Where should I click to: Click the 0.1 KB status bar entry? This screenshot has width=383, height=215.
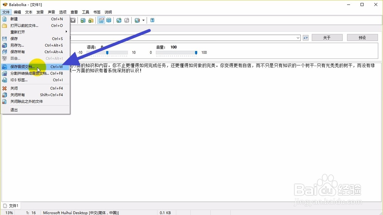coord(165,213)
